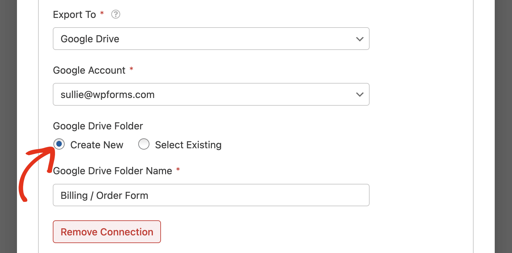512x253 pixels.
Task: Open the Export To dropdown showing Google Drive
Action: point(211,39)
